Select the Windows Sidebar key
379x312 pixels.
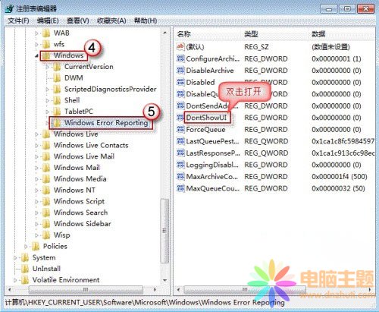point(82,224)
